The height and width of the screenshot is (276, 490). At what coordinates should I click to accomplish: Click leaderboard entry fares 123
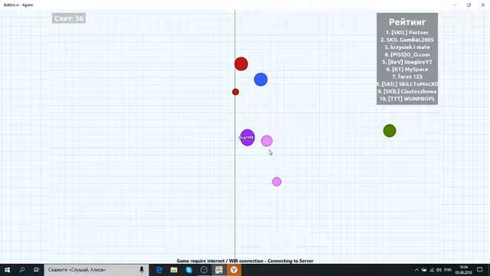click(407, 77)
